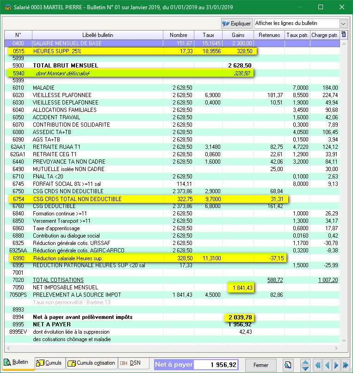Go to previous bulletin with left arrow
The image size is (353, 373).
[327, 365]
